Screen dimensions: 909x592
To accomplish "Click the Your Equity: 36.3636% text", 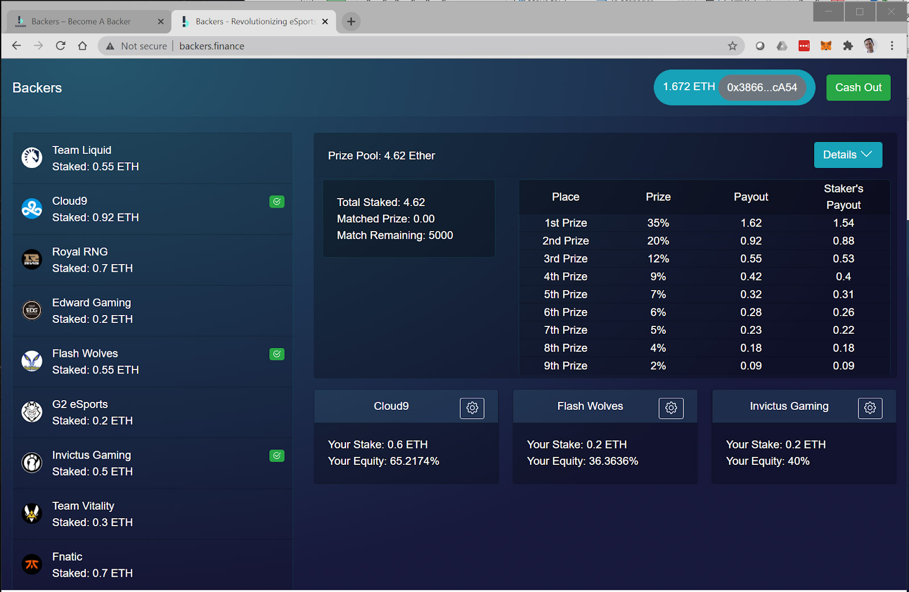I will pos(582,461).
